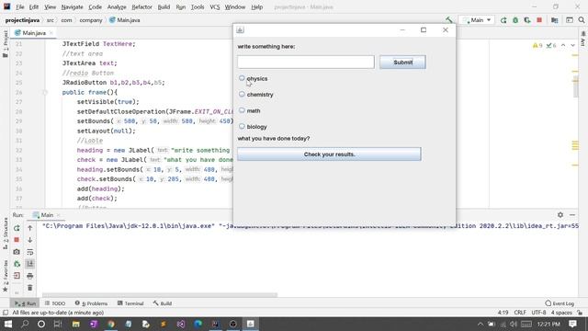Click the taskbar Search icon
Viewport: 588px width, 331px height.
coord(25,324)
